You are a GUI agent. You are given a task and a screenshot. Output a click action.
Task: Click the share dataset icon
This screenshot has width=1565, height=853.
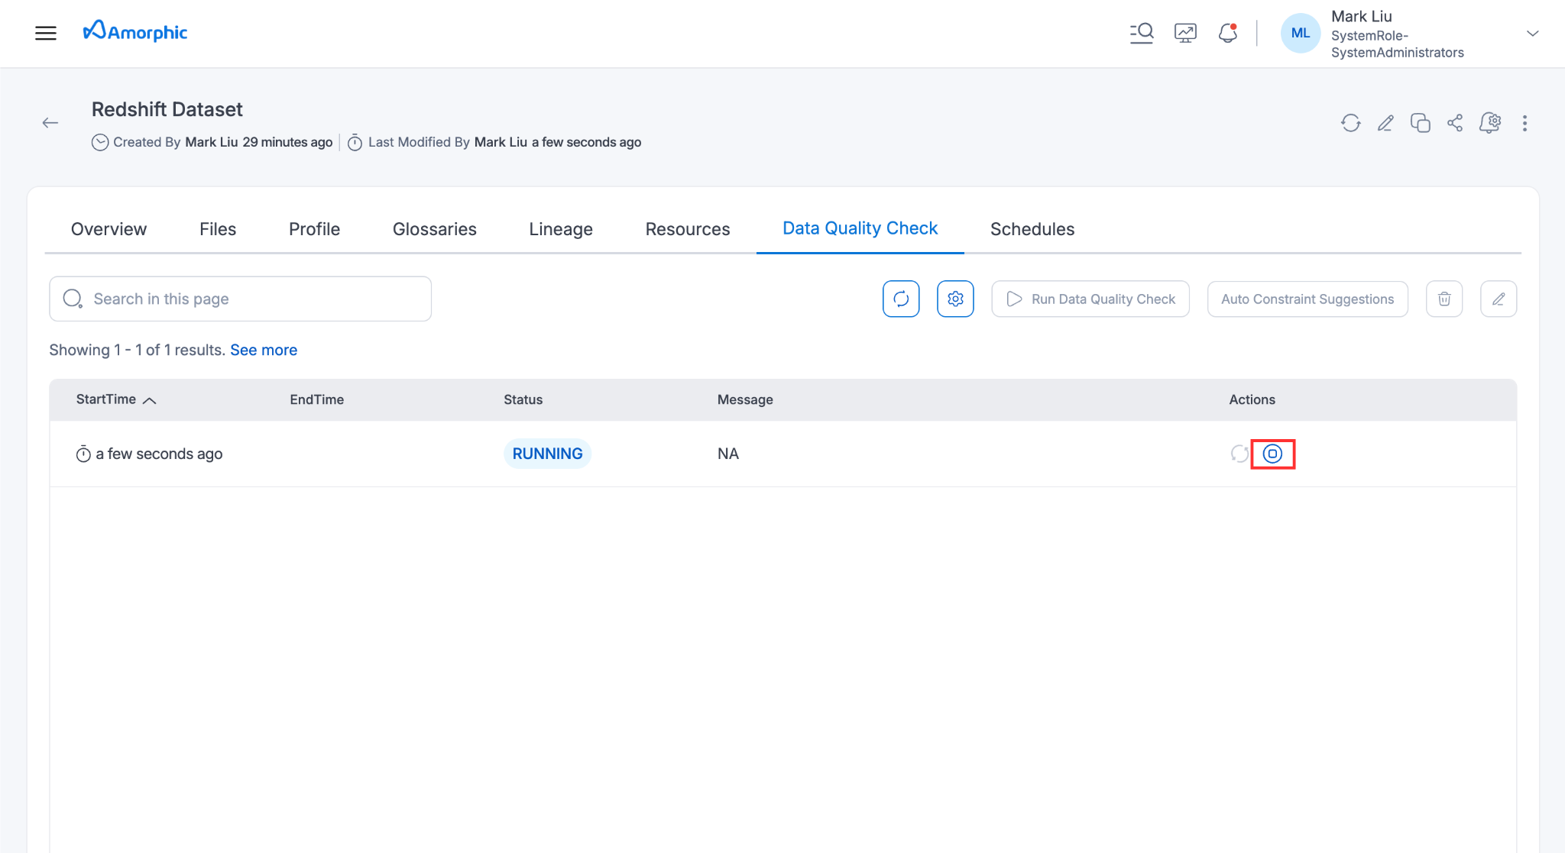(1455, 123)
